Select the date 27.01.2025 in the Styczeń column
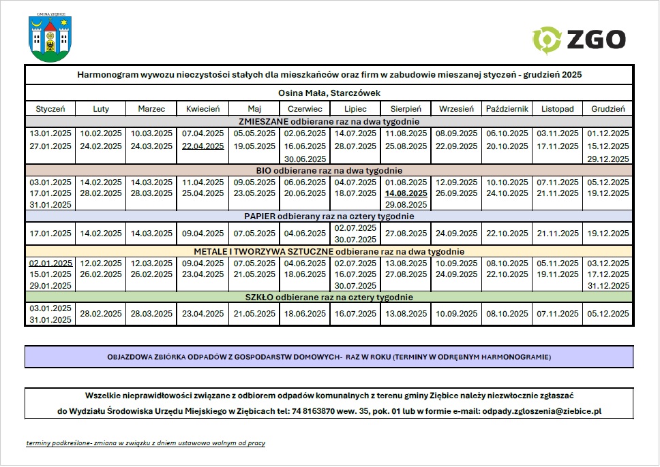The width and height of the screenshot is (660, 467). click(50, 146)
